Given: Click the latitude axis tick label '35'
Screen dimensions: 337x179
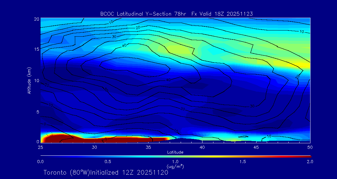Looking at the screenshot, I should [148, 147].
